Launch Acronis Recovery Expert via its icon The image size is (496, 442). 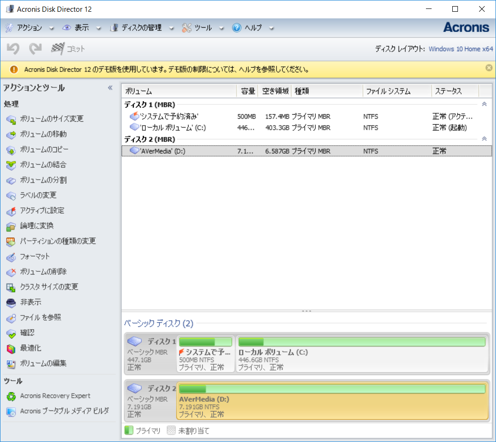click(x=11, y=396)
